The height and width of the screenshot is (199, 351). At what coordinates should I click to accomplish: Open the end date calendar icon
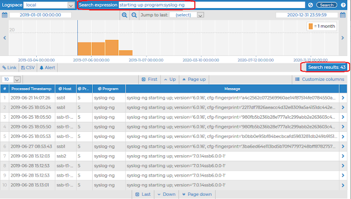pyautogui.click(x=343, y=15)
